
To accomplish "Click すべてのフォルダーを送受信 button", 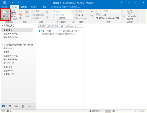I will (x=130, y=15).
